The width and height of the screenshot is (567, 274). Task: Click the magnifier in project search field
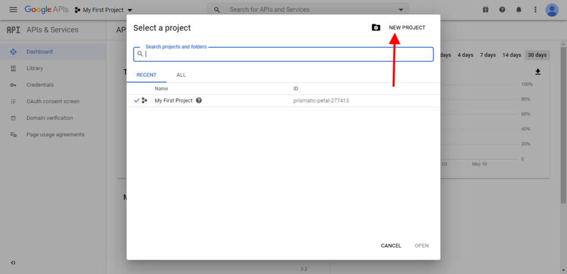(140, 54)
